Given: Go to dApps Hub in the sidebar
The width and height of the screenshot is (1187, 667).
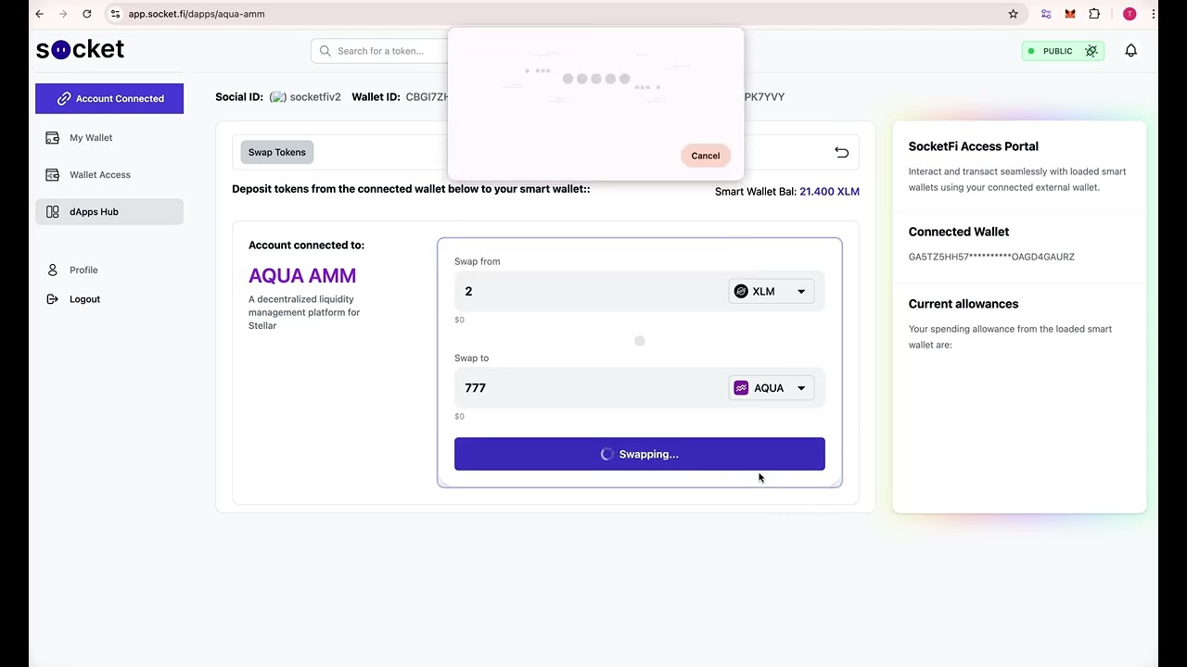Looking at the screenshot, I should click(109, 211).
